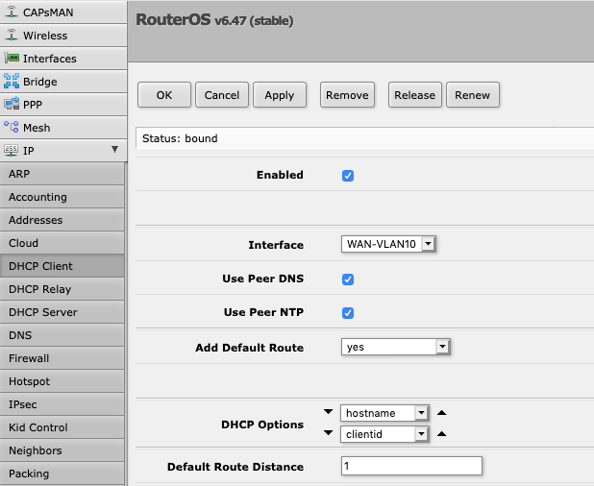The width and height of the screenshot is (594, 486).
Task: Toggle the Use Peer NTP checkbox
Action: point(348,313)
